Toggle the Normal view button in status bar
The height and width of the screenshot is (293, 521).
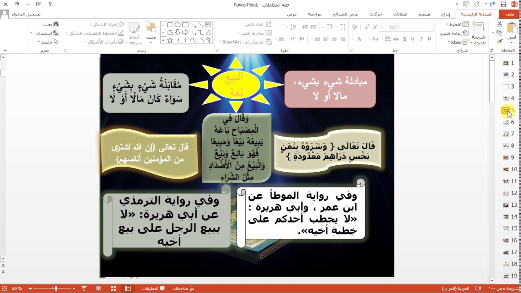point(128,288)
